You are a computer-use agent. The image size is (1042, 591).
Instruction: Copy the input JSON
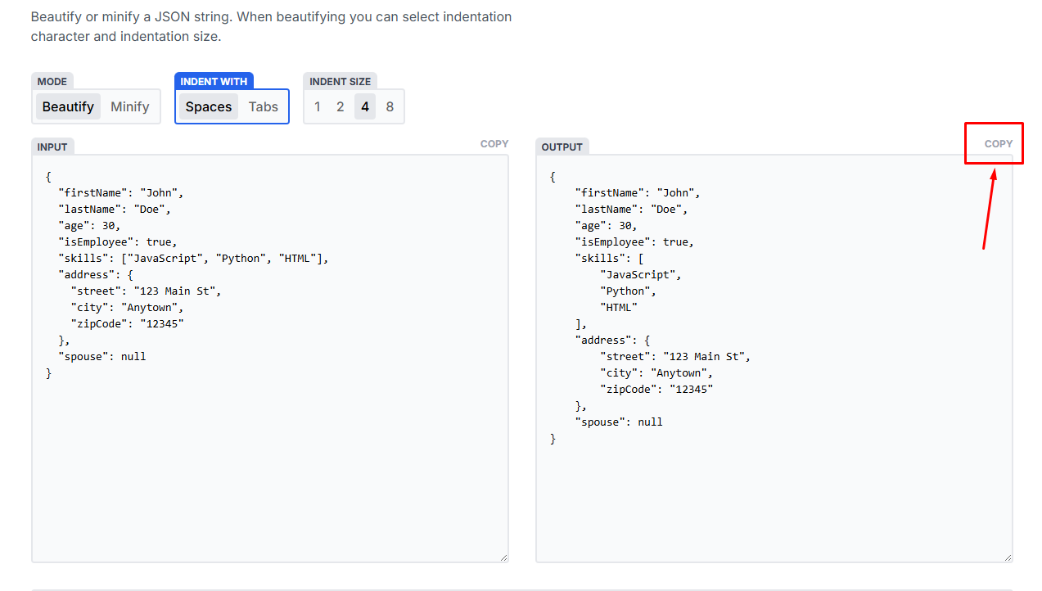(x=494, y=143)
